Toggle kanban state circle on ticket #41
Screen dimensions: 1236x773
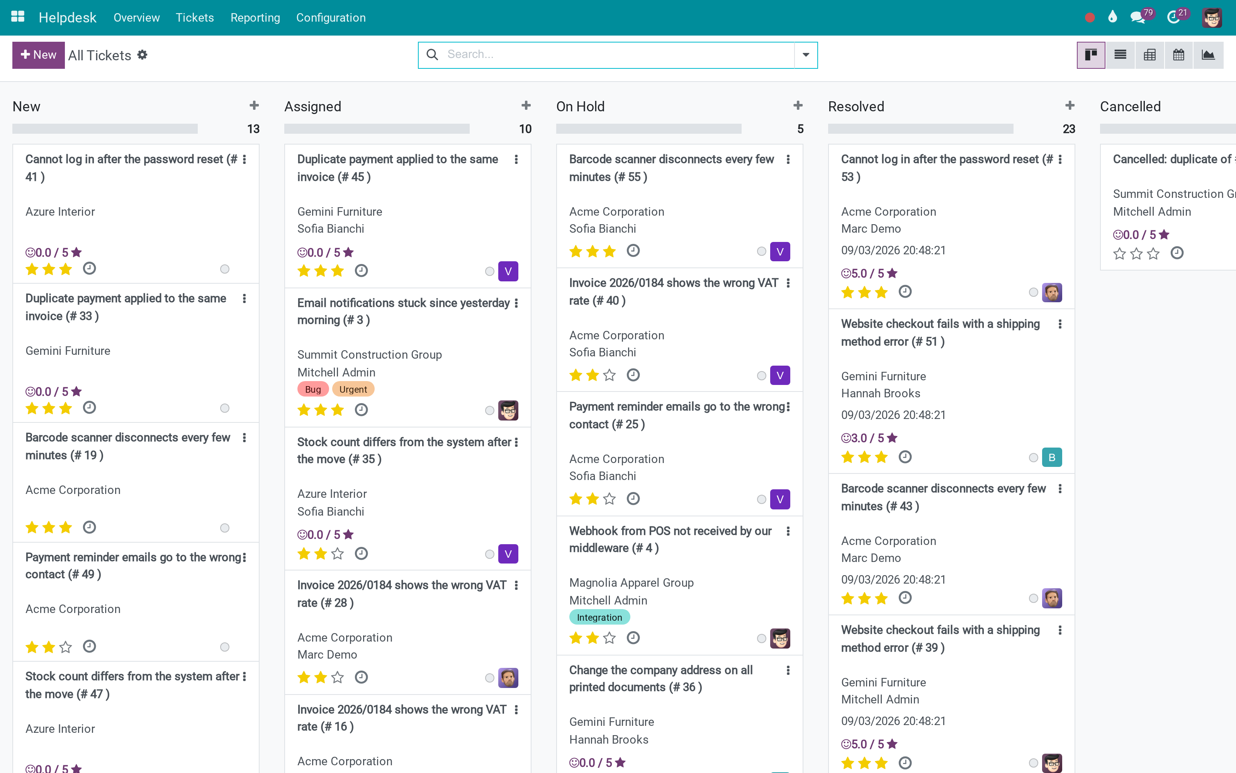(x=225, y=269)
